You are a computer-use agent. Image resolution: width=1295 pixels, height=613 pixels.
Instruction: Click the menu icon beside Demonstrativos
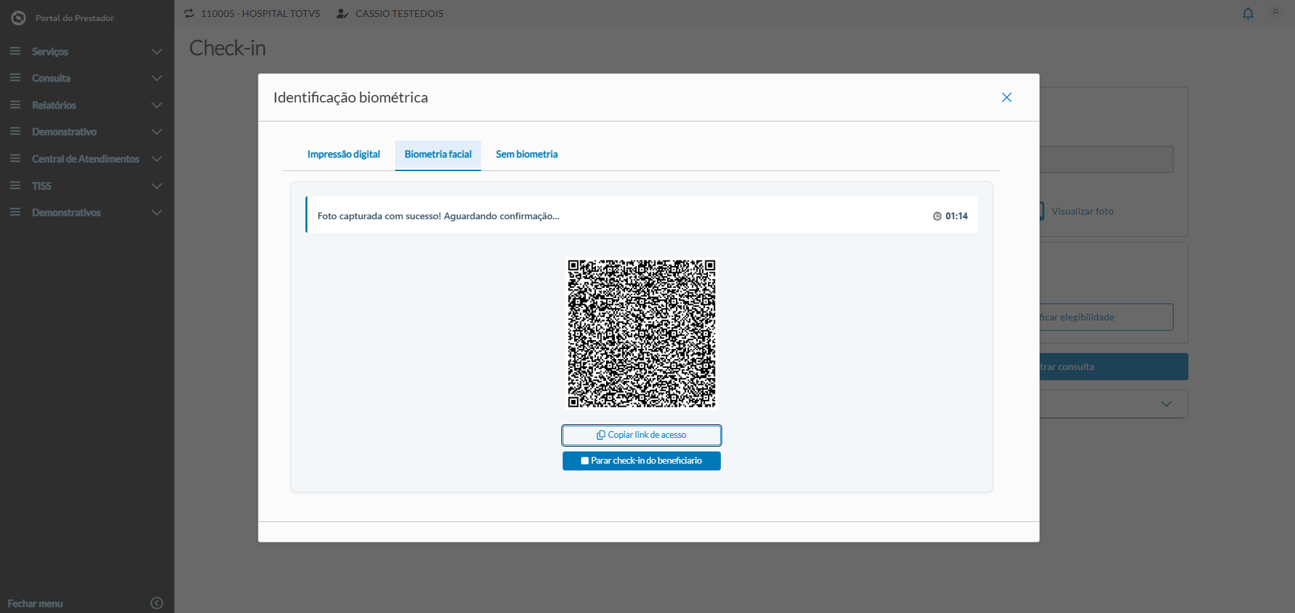click(x=15, y=212)
